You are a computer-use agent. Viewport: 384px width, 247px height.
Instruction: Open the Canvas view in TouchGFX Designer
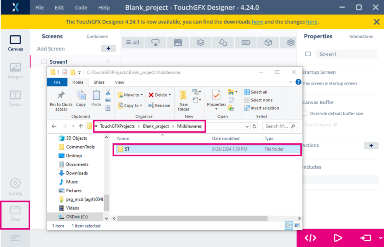pyautogui.click(x=15, y=43)
